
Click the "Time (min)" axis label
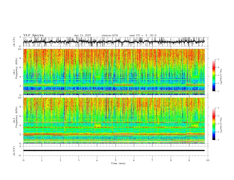118,163
